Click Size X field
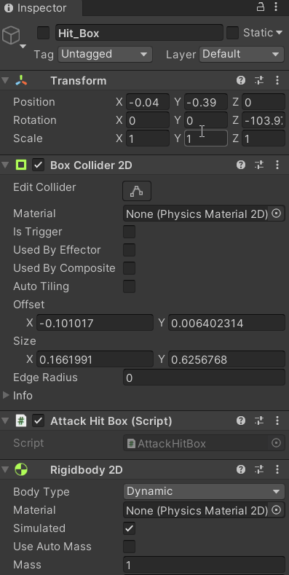Screen dimensions: 289x575 [95, 359]
